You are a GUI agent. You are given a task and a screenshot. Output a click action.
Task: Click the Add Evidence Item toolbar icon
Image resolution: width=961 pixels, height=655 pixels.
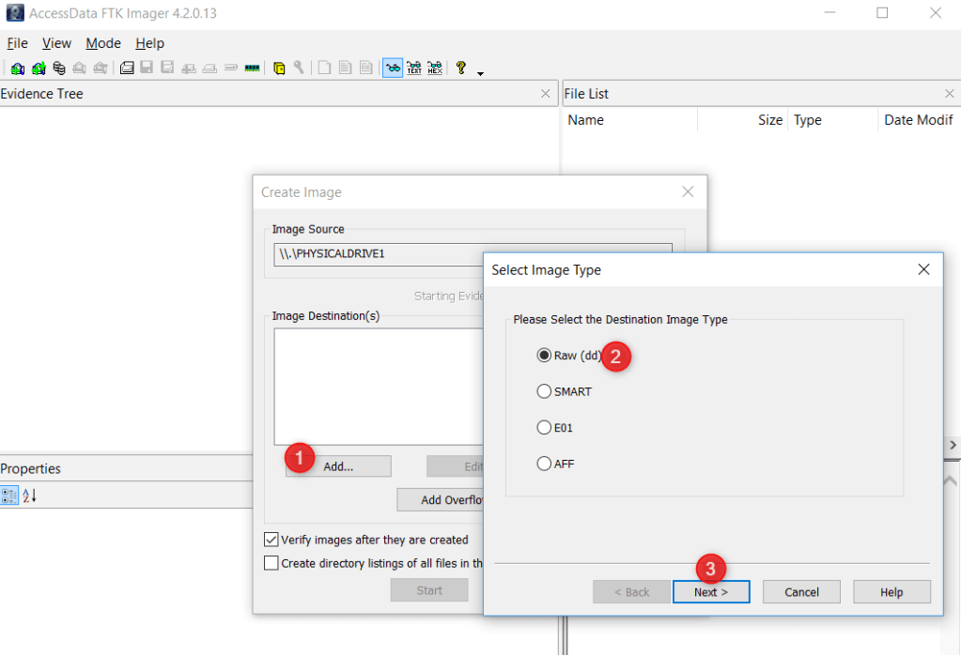pyautogui.click(x=17, y=69)
